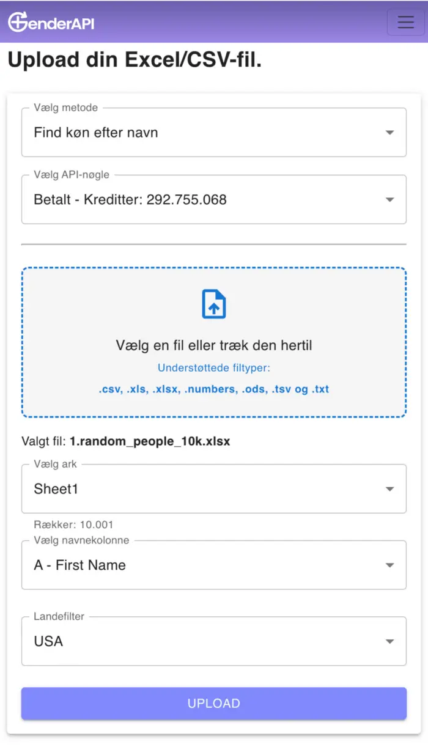The width and height of the screenshot is (428, 747).
Task: Click the chevron on 'Find køn efter navn'
Action: 390,132
